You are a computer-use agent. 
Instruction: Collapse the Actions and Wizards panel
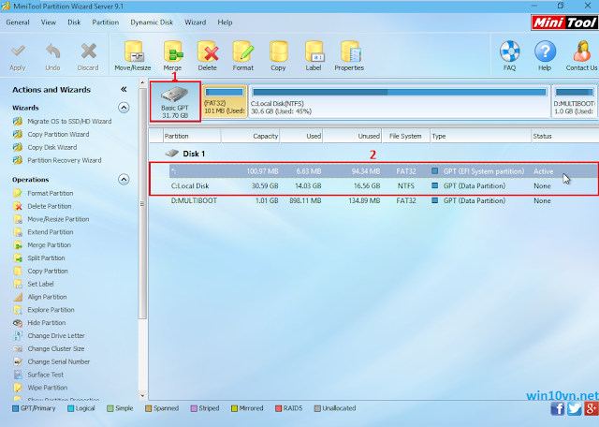(124, 90)
